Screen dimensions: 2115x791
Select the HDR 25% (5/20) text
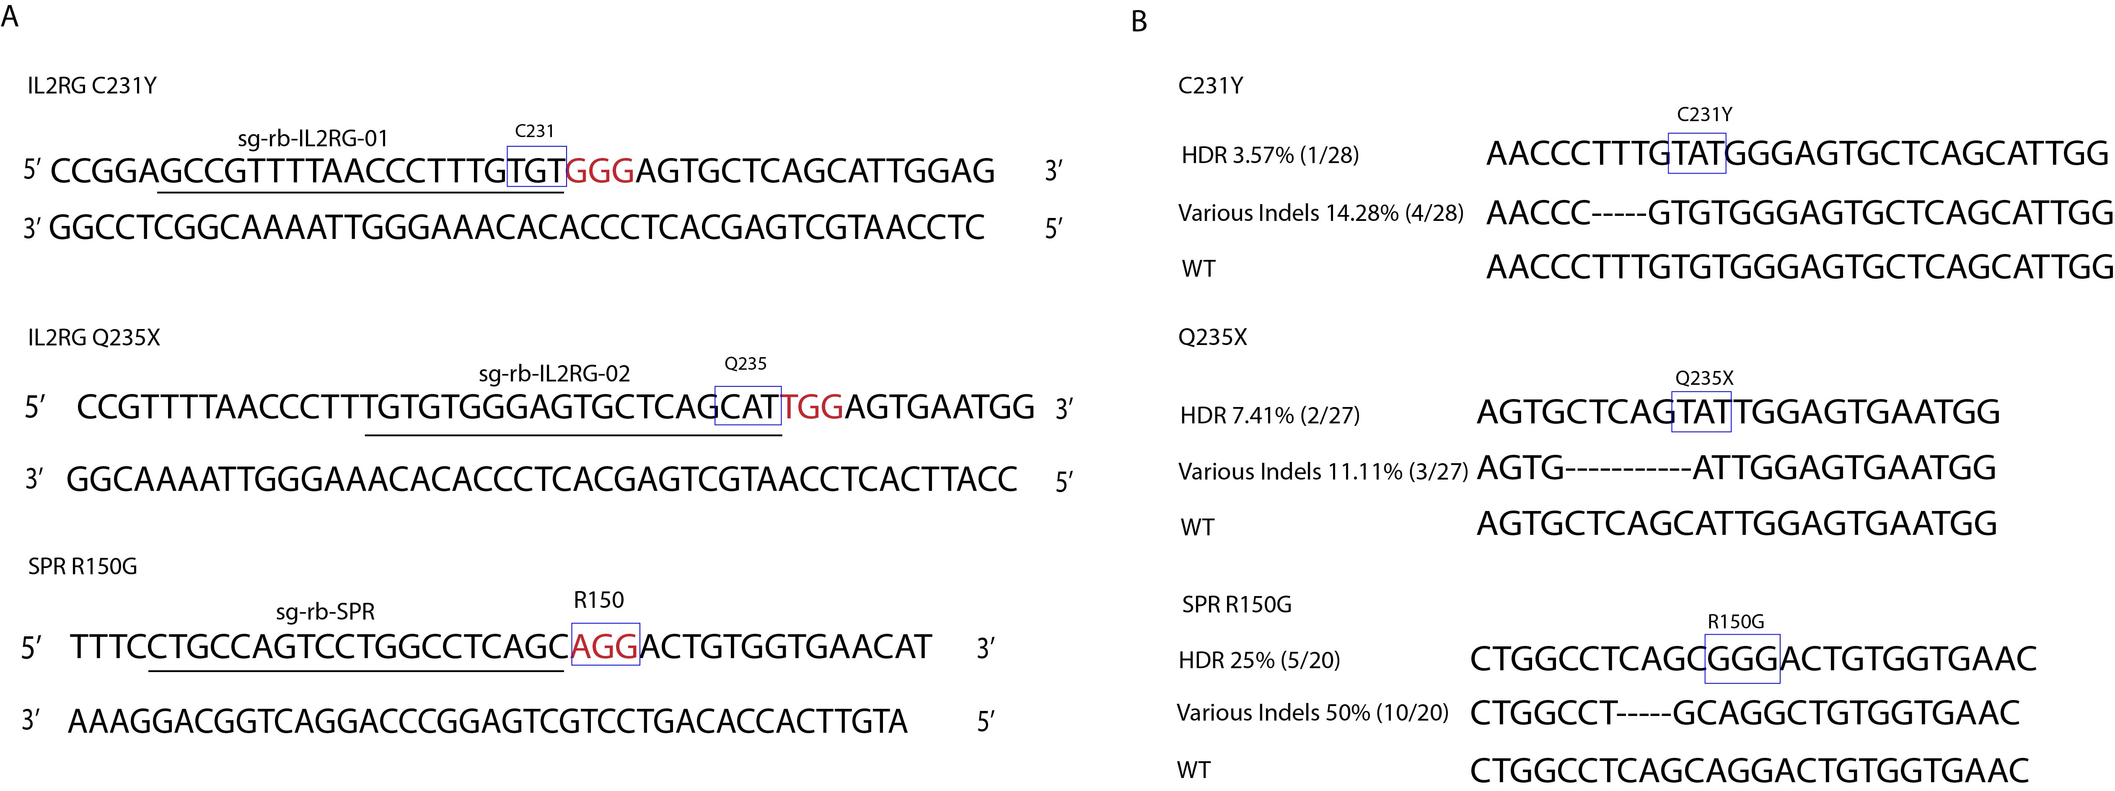pos(1259,660)
